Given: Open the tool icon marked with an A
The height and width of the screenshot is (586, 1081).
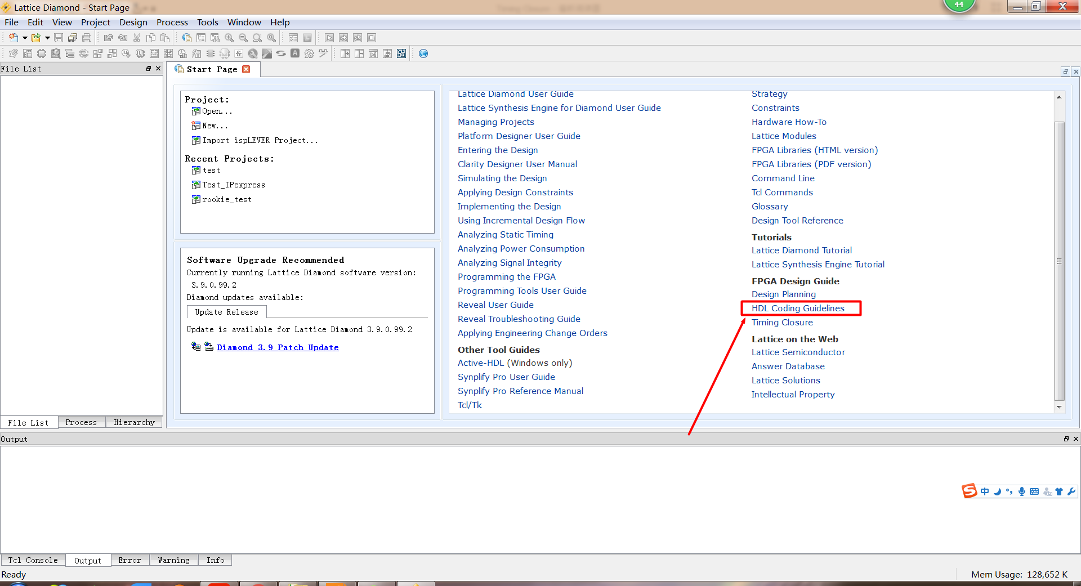Looking at the screenshot, I should coord(295,53).
